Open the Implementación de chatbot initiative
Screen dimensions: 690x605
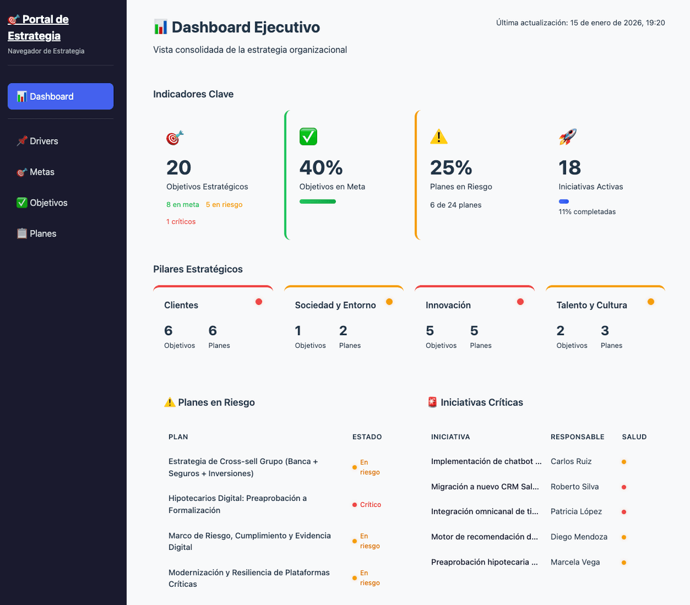point(486,462)
